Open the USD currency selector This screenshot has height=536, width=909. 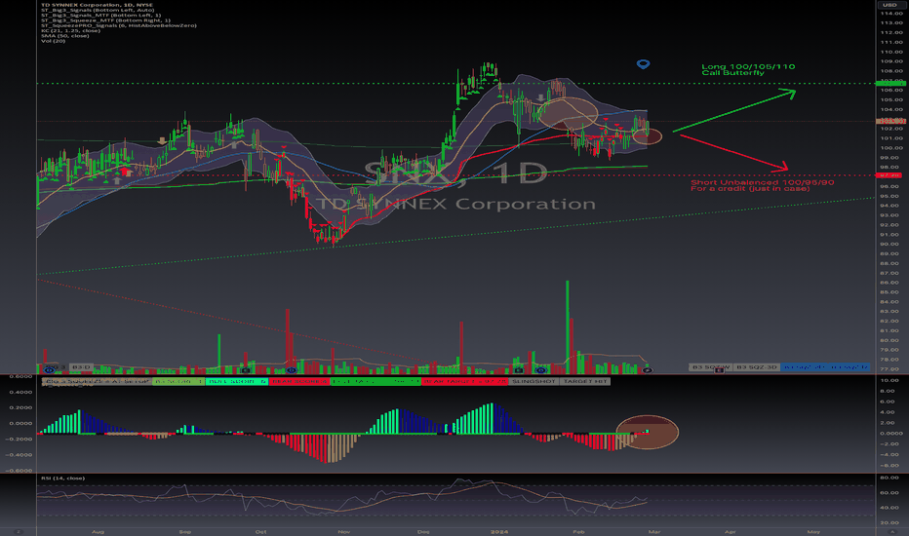889,5
